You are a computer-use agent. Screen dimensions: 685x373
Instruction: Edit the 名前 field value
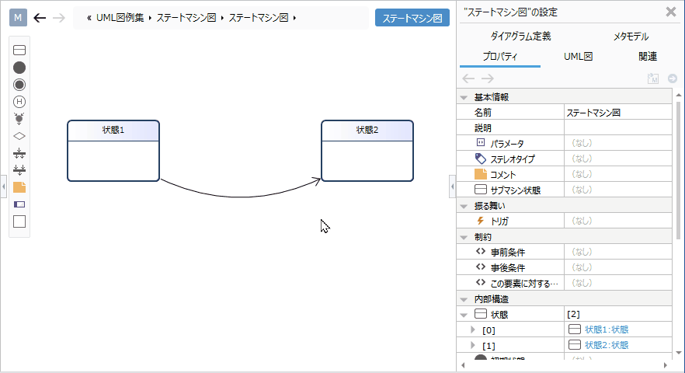[617, 113]
